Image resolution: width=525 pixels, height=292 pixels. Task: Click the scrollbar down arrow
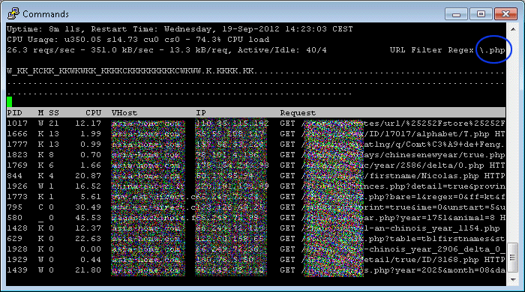coord(513,279)
